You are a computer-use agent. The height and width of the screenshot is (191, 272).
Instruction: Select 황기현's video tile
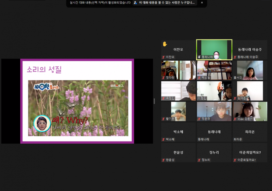click(x=178, y=111)
